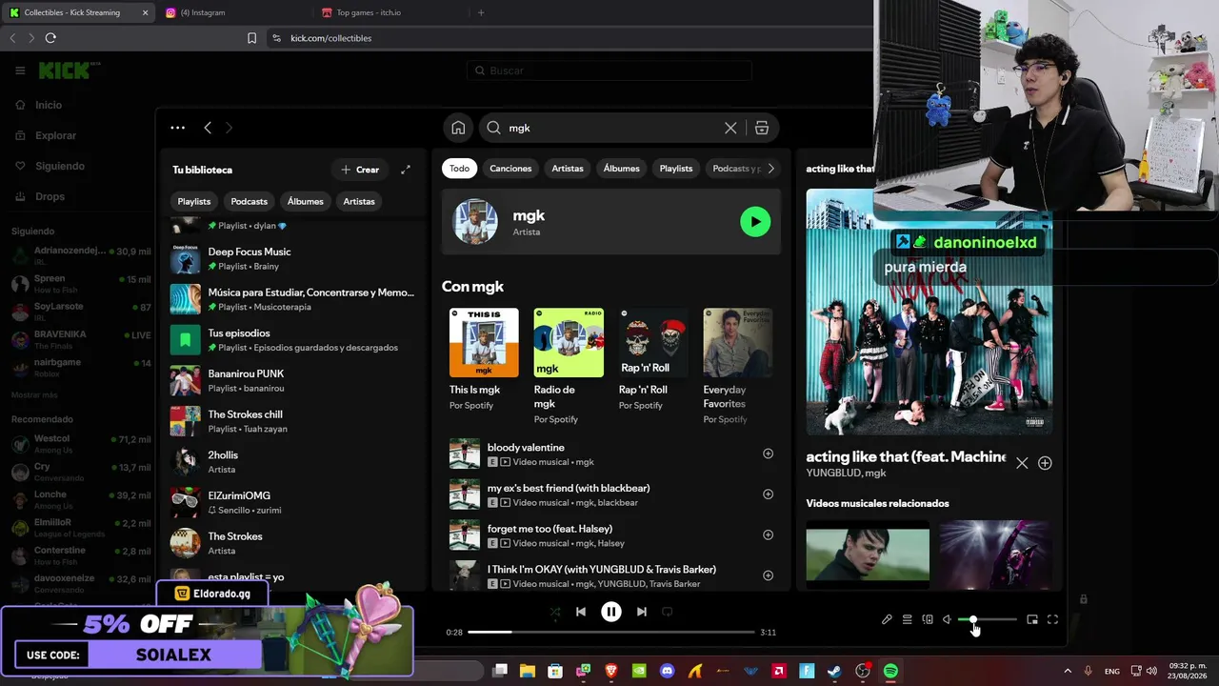
Task: Open Bananirou PUNK playlist in library
Action: pos(293,381)
